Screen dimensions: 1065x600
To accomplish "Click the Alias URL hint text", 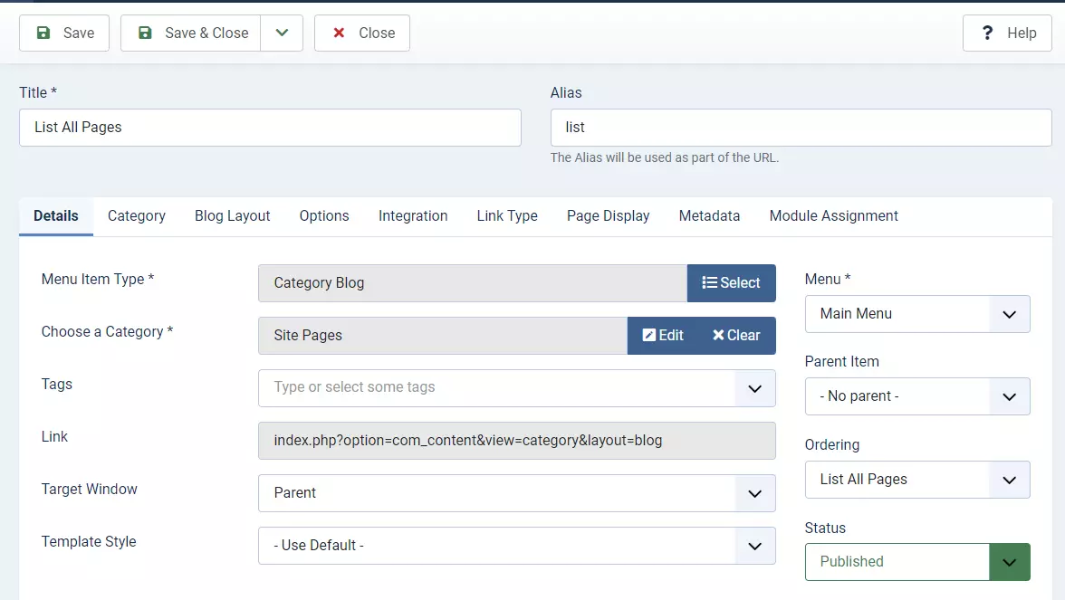I will click(x=665, y=157).
